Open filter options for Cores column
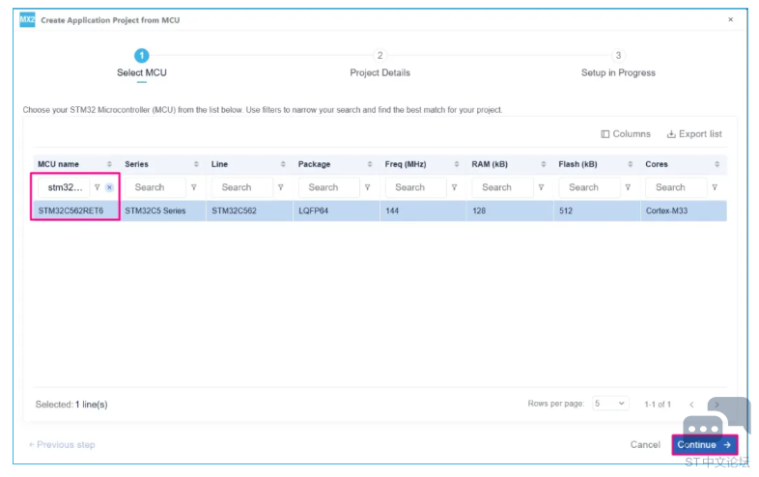The width and height of the screenshot is (759, 477). pos(715,187)
